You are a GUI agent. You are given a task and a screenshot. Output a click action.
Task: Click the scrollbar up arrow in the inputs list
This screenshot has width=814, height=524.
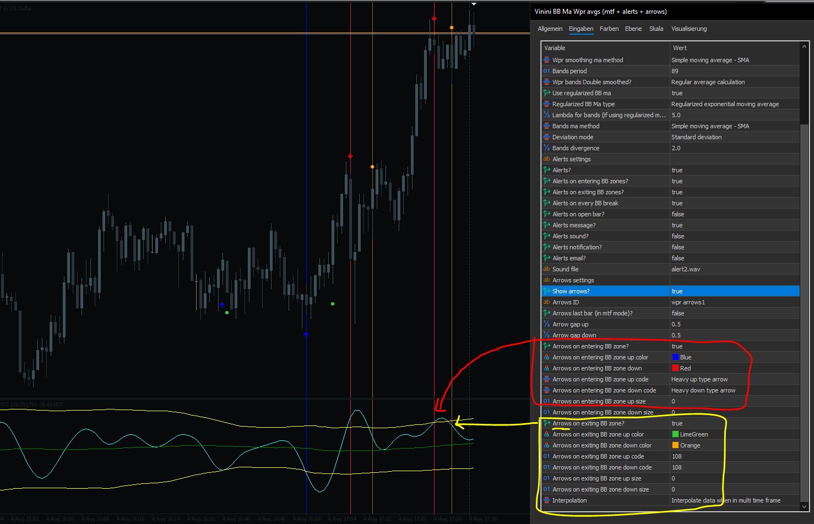pyautogui.click(x=804, y=46)
